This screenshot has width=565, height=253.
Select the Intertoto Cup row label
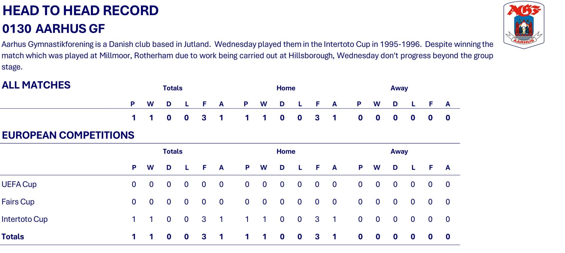coord(24,219)
